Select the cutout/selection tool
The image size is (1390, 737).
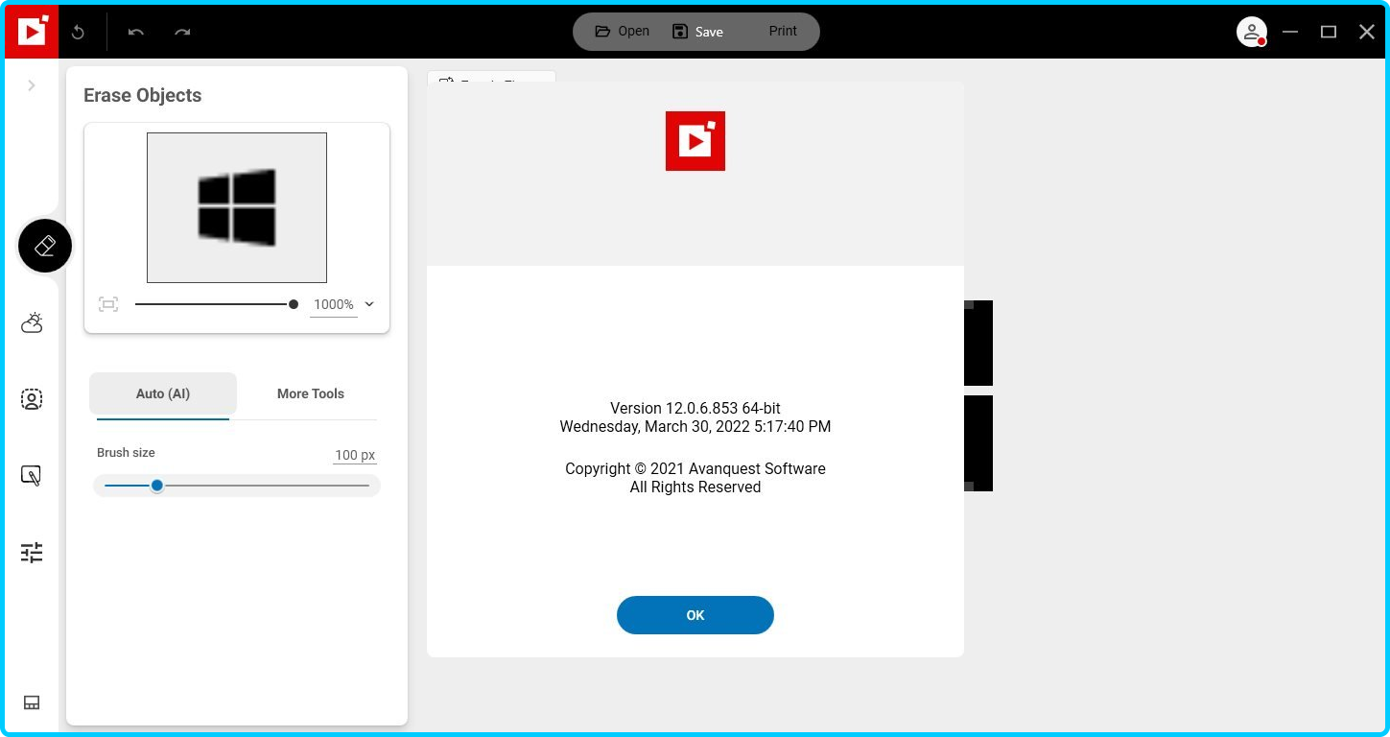(32, 476)
